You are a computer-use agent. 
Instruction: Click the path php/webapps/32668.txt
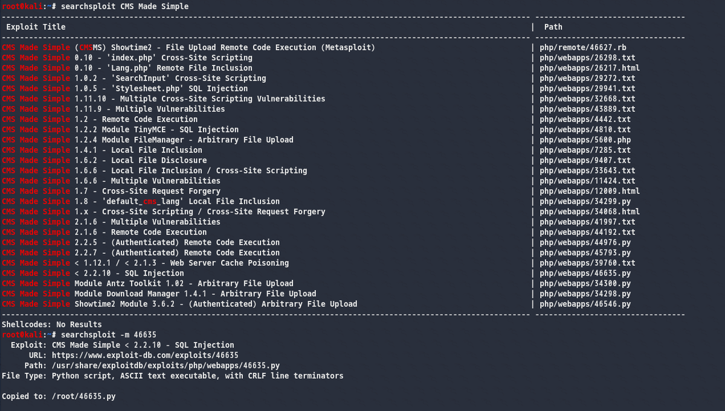pos(588,99)
